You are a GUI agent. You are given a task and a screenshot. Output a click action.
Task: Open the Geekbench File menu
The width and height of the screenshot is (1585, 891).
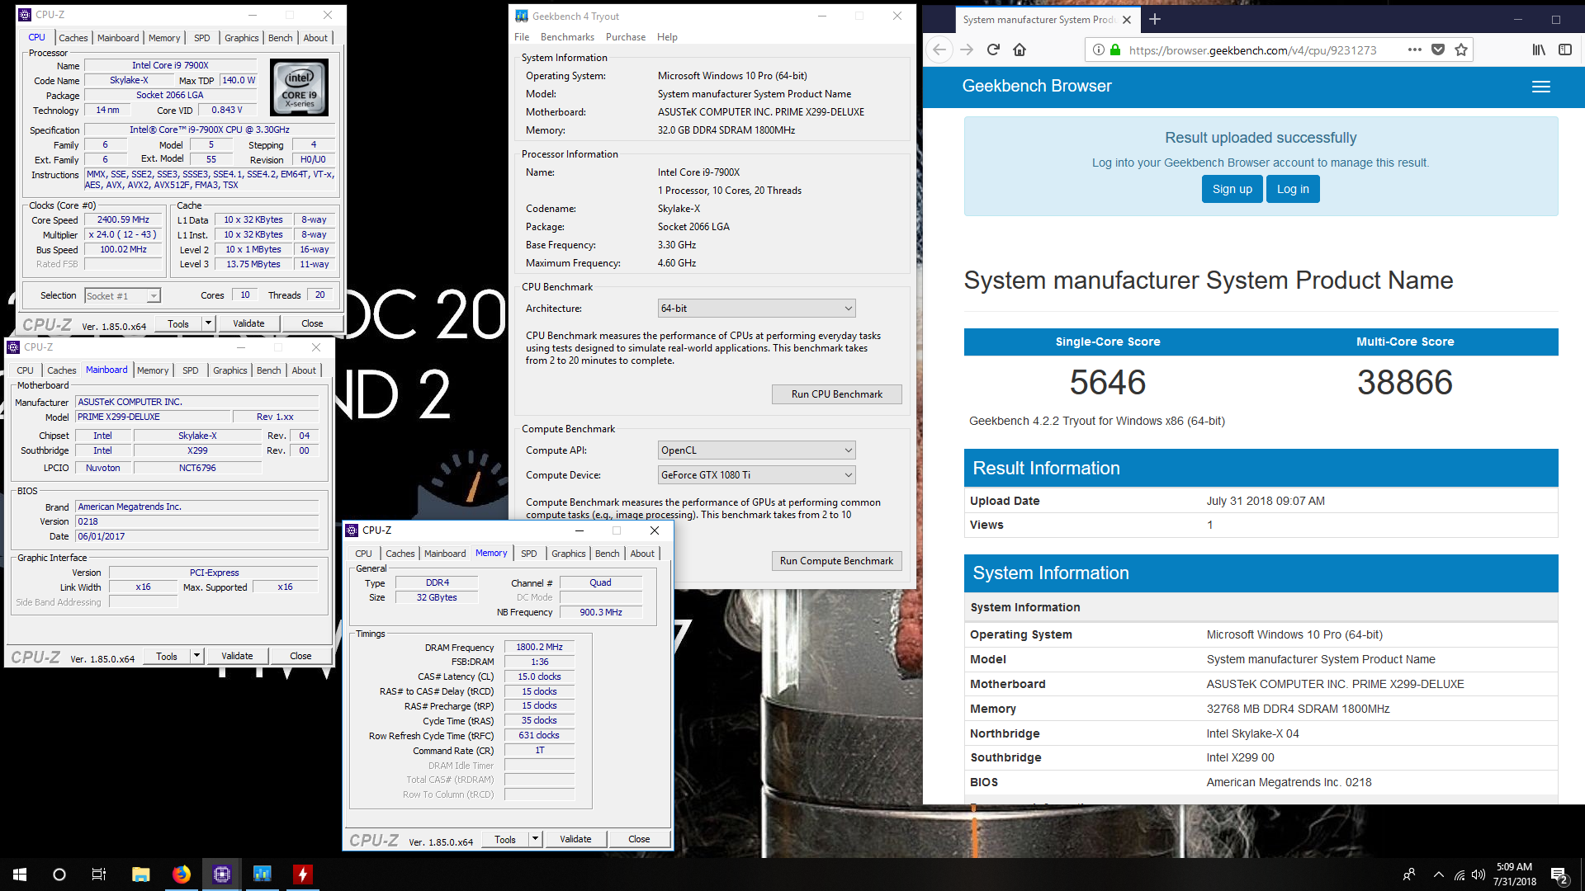pyautogui.click(x=522, y=37)
